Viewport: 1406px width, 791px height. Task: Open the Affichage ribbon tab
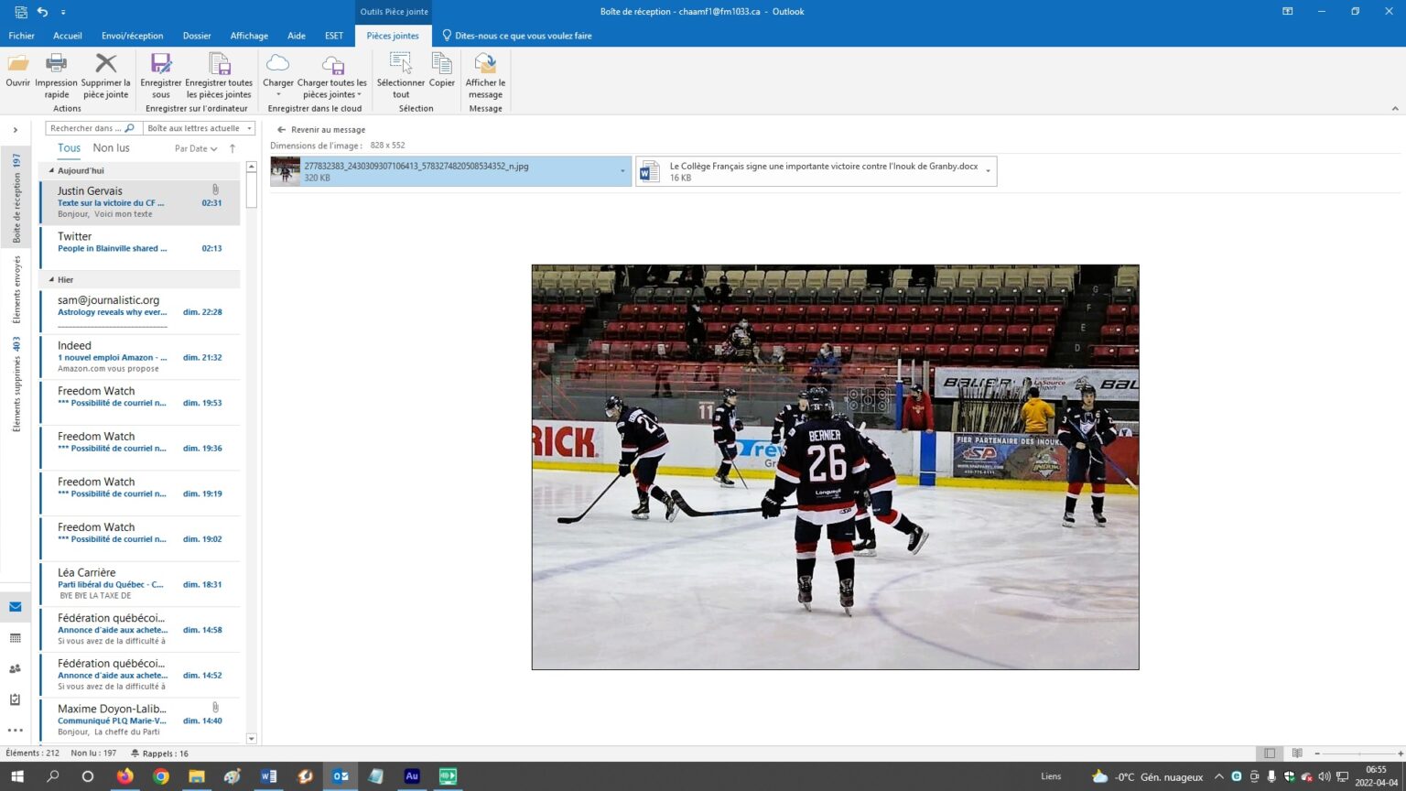[x=249, y=36]
